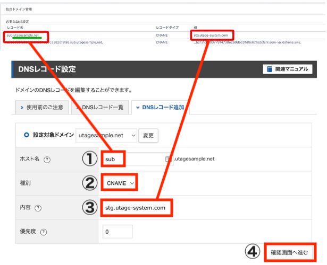Click the bullet icon beside 設定対象ドメイン

click(x=27, y=135)
